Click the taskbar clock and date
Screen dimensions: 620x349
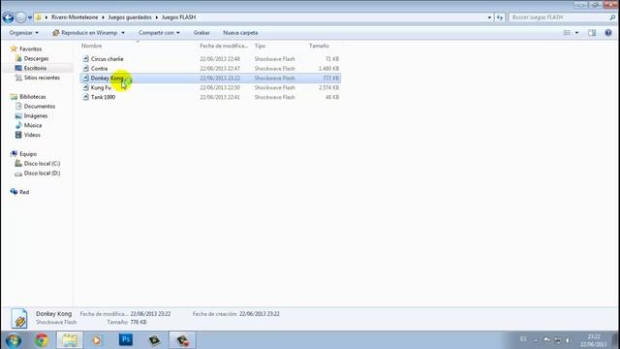(594, 340)
